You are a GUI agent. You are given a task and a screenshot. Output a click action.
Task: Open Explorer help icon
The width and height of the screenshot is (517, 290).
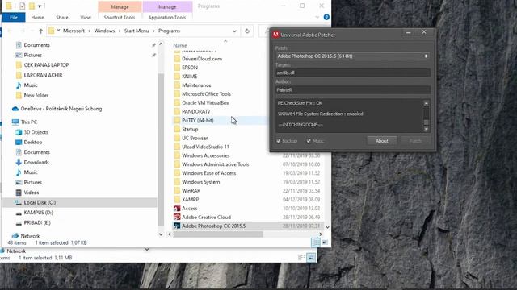pos(326,17)
